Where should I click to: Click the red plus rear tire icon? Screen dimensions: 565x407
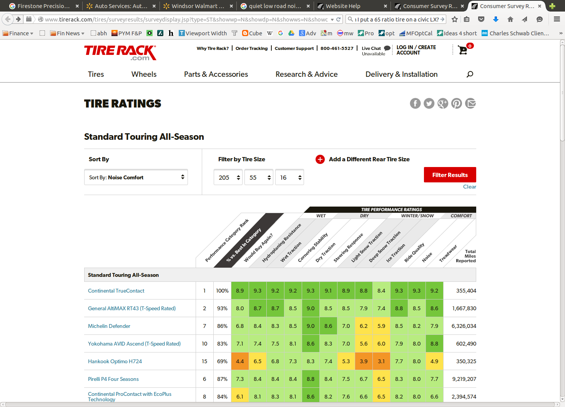point(320,159)
